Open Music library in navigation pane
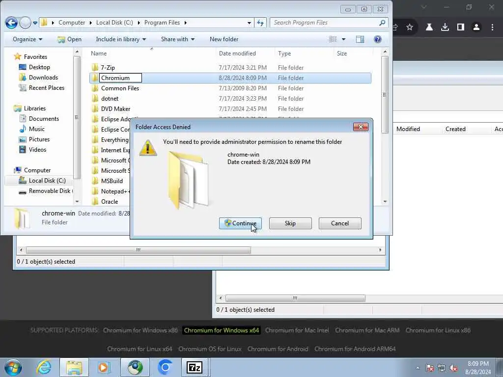Image resolution: width=503 pixels, height=377 pixels. (x=36, y=129)
